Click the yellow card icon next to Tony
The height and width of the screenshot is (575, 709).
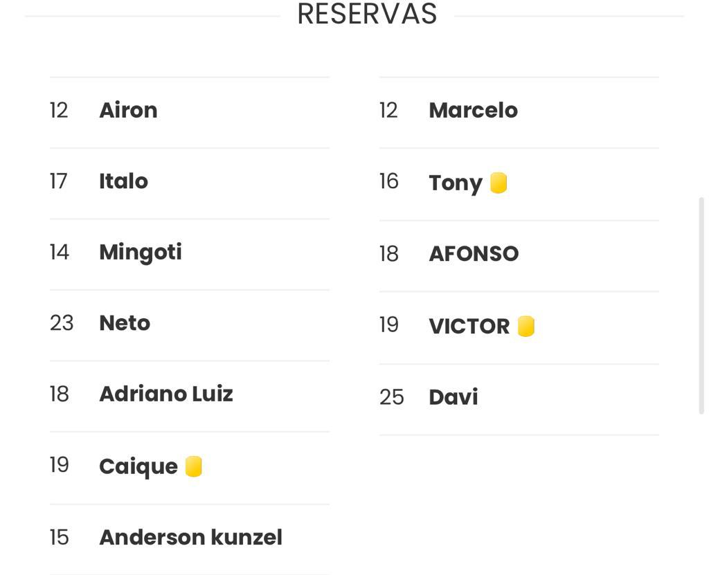click(499, 183)
